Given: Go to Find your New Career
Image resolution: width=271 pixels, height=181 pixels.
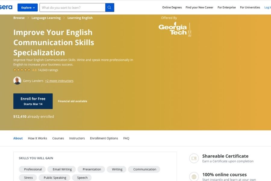Looking at the screenshot, I should (x=199, y=8).
